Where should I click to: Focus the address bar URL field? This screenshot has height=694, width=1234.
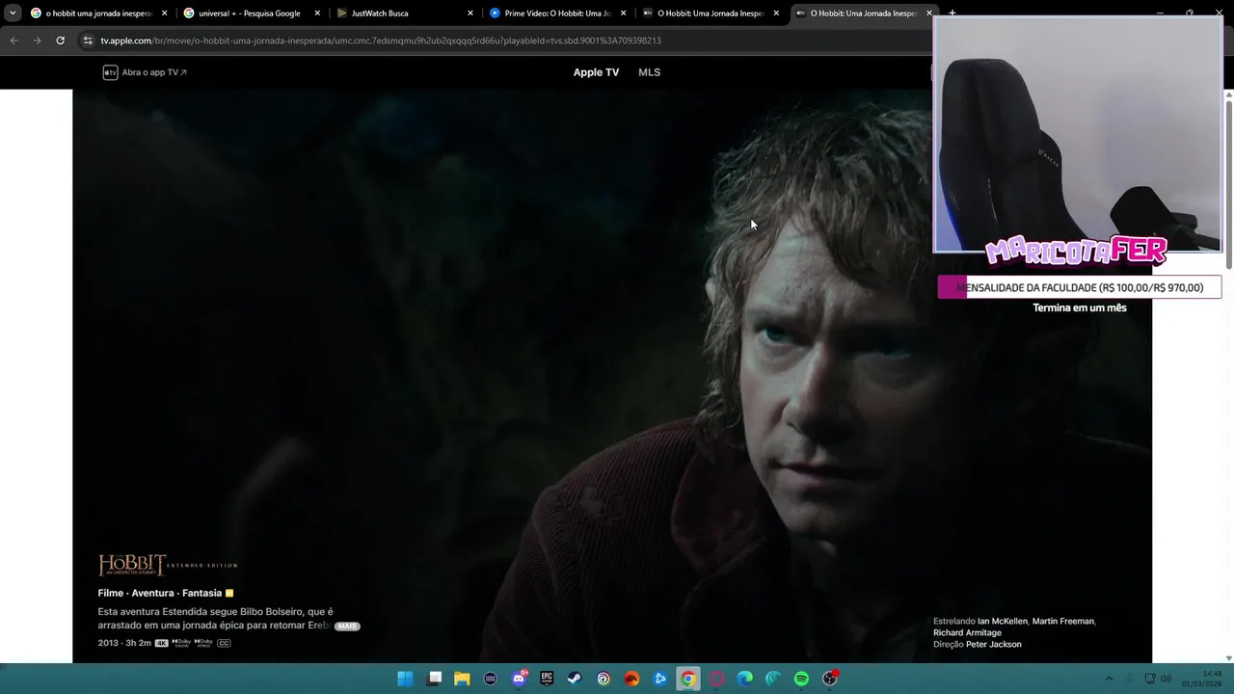click(x=501, y=40)
